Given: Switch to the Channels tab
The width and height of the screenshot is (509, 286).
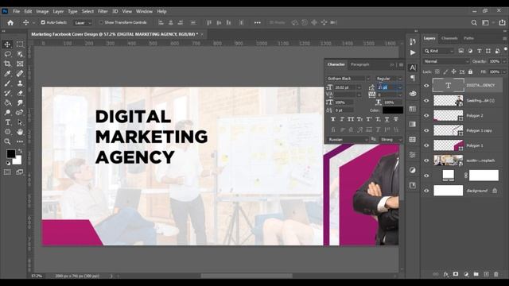Looking at the screenshot, I should 449,38.
